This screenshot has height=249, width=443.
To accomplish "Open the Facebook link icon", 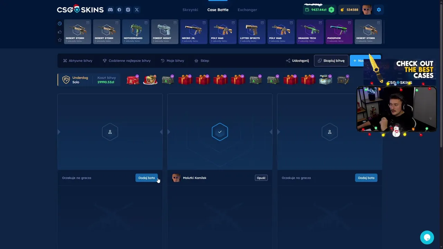I will 119,10.
